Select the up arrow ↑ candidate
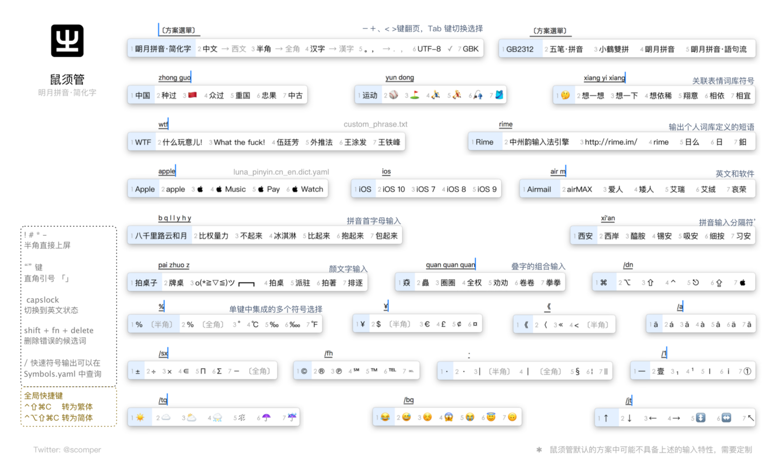The height and width of the screenshot is (464, 779). (x=606, y=418)
